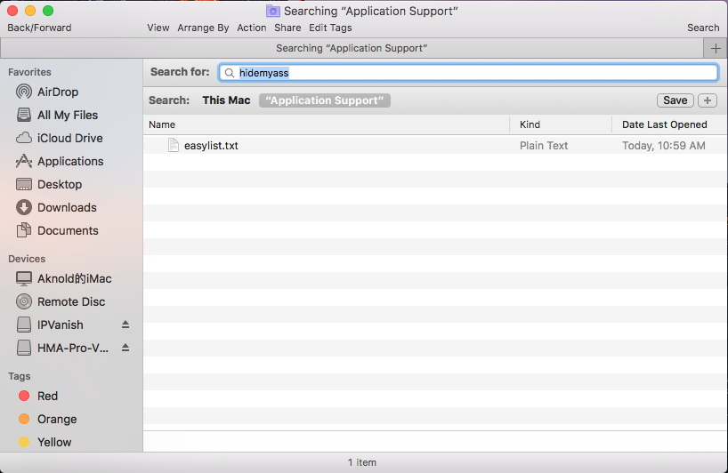Open the Action toolbar menu
The width and height of the screenshot is (728, 473).
[251, 28]
